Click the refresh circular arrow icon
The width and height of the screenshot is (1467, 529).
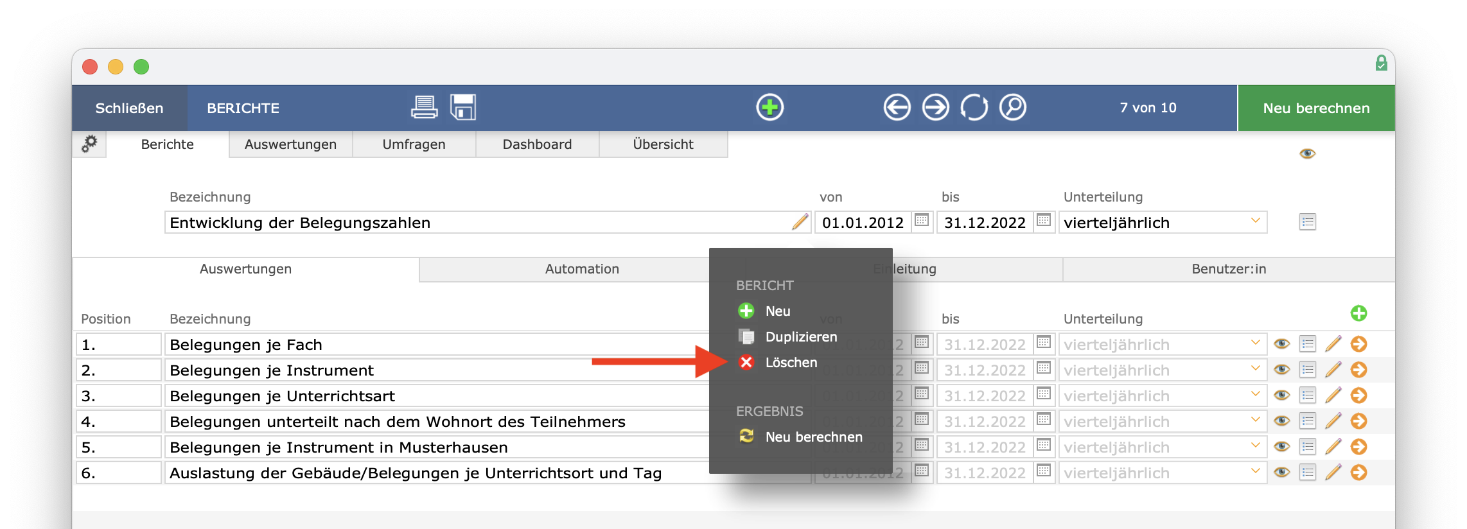coord(974,107)
